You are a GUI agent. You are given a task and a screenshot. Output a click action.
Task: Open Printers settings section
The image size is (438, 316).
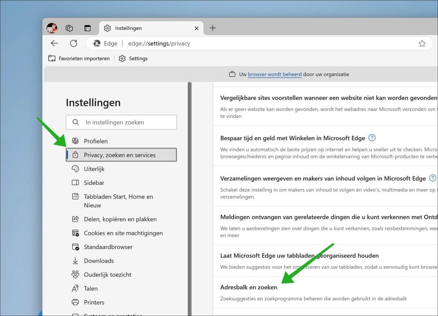(121, 302)
